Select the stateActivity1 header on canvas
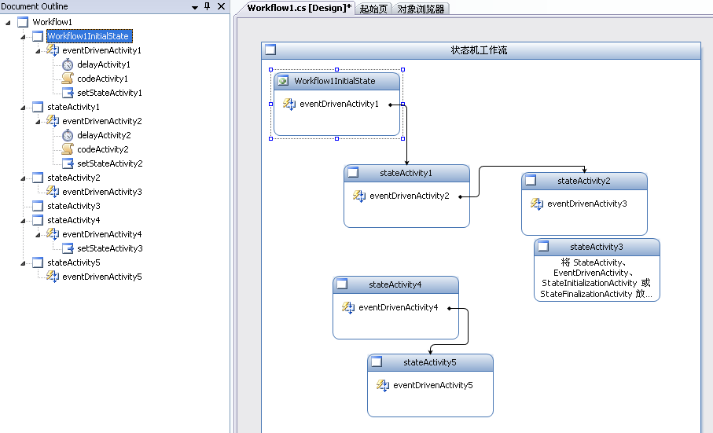The image size is (713, 433). tap(406, 173)
